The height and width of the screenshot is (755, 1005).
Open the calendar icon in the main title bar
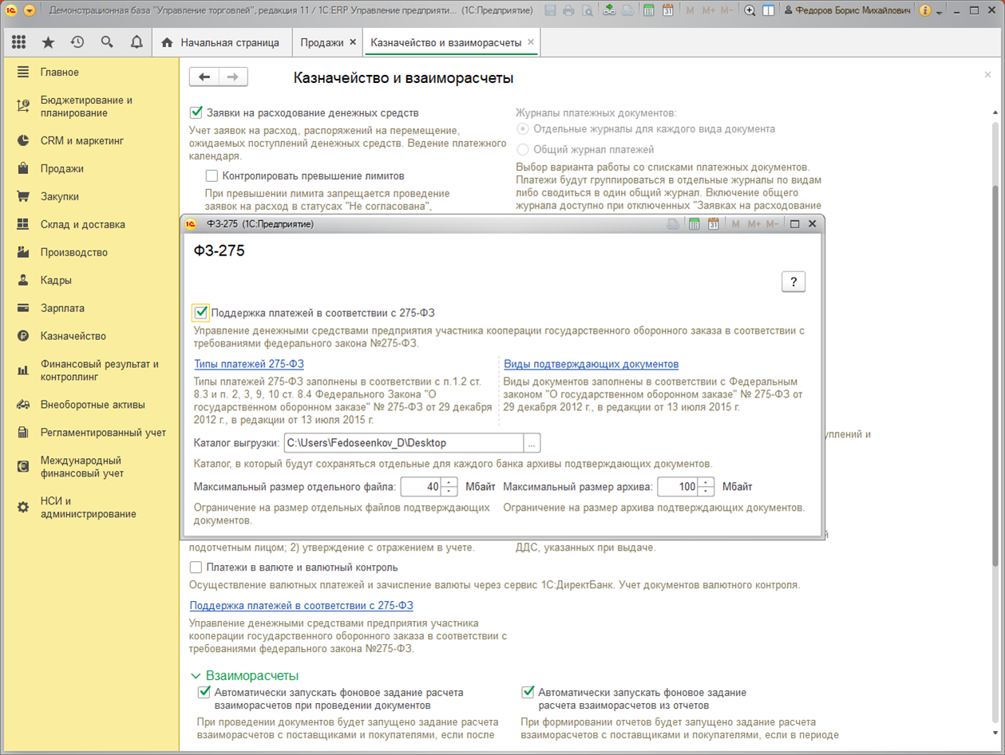point(668,10)
